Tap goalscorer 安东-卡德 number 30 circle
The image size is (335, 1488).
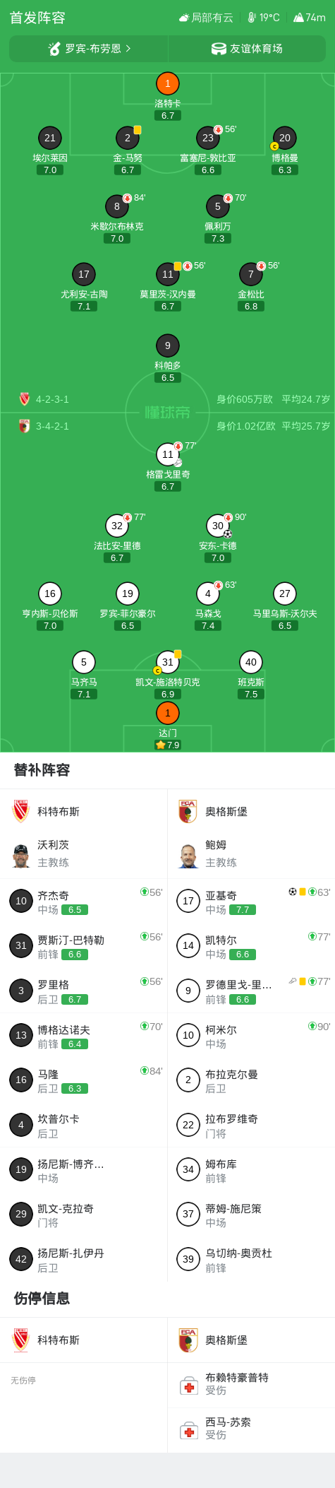pyautogui.click(x=218, y=526)
